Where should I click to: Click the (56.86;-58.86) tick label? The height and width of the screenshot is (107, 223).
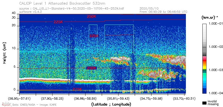[x=85, y=98]
